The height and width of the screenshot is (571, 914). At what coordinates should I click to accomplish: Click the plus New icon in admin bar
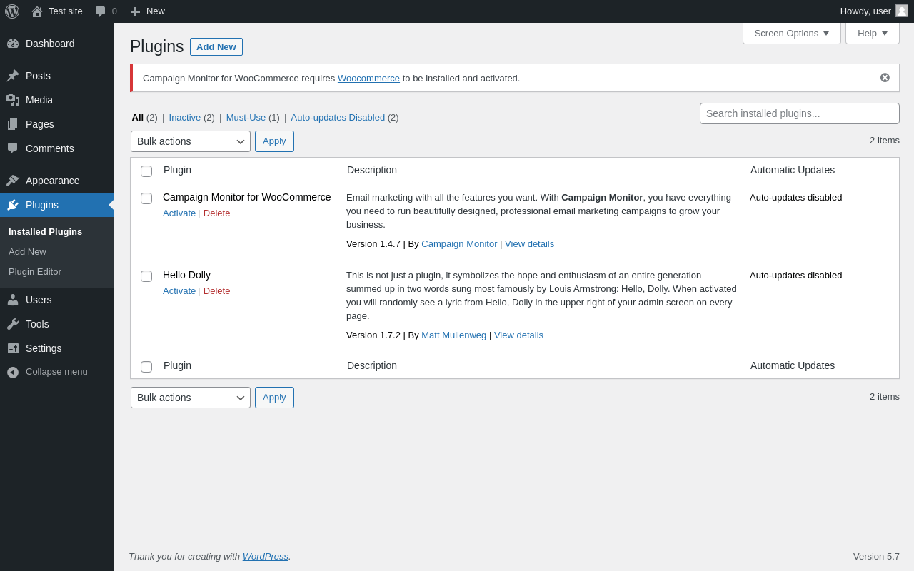(x=135, y=11)
